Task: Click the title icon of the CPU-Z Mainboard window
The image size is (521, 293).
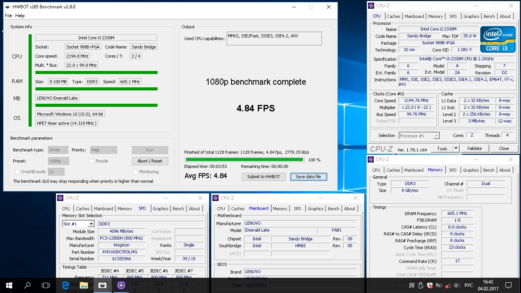Action: (x=216, y=198)
